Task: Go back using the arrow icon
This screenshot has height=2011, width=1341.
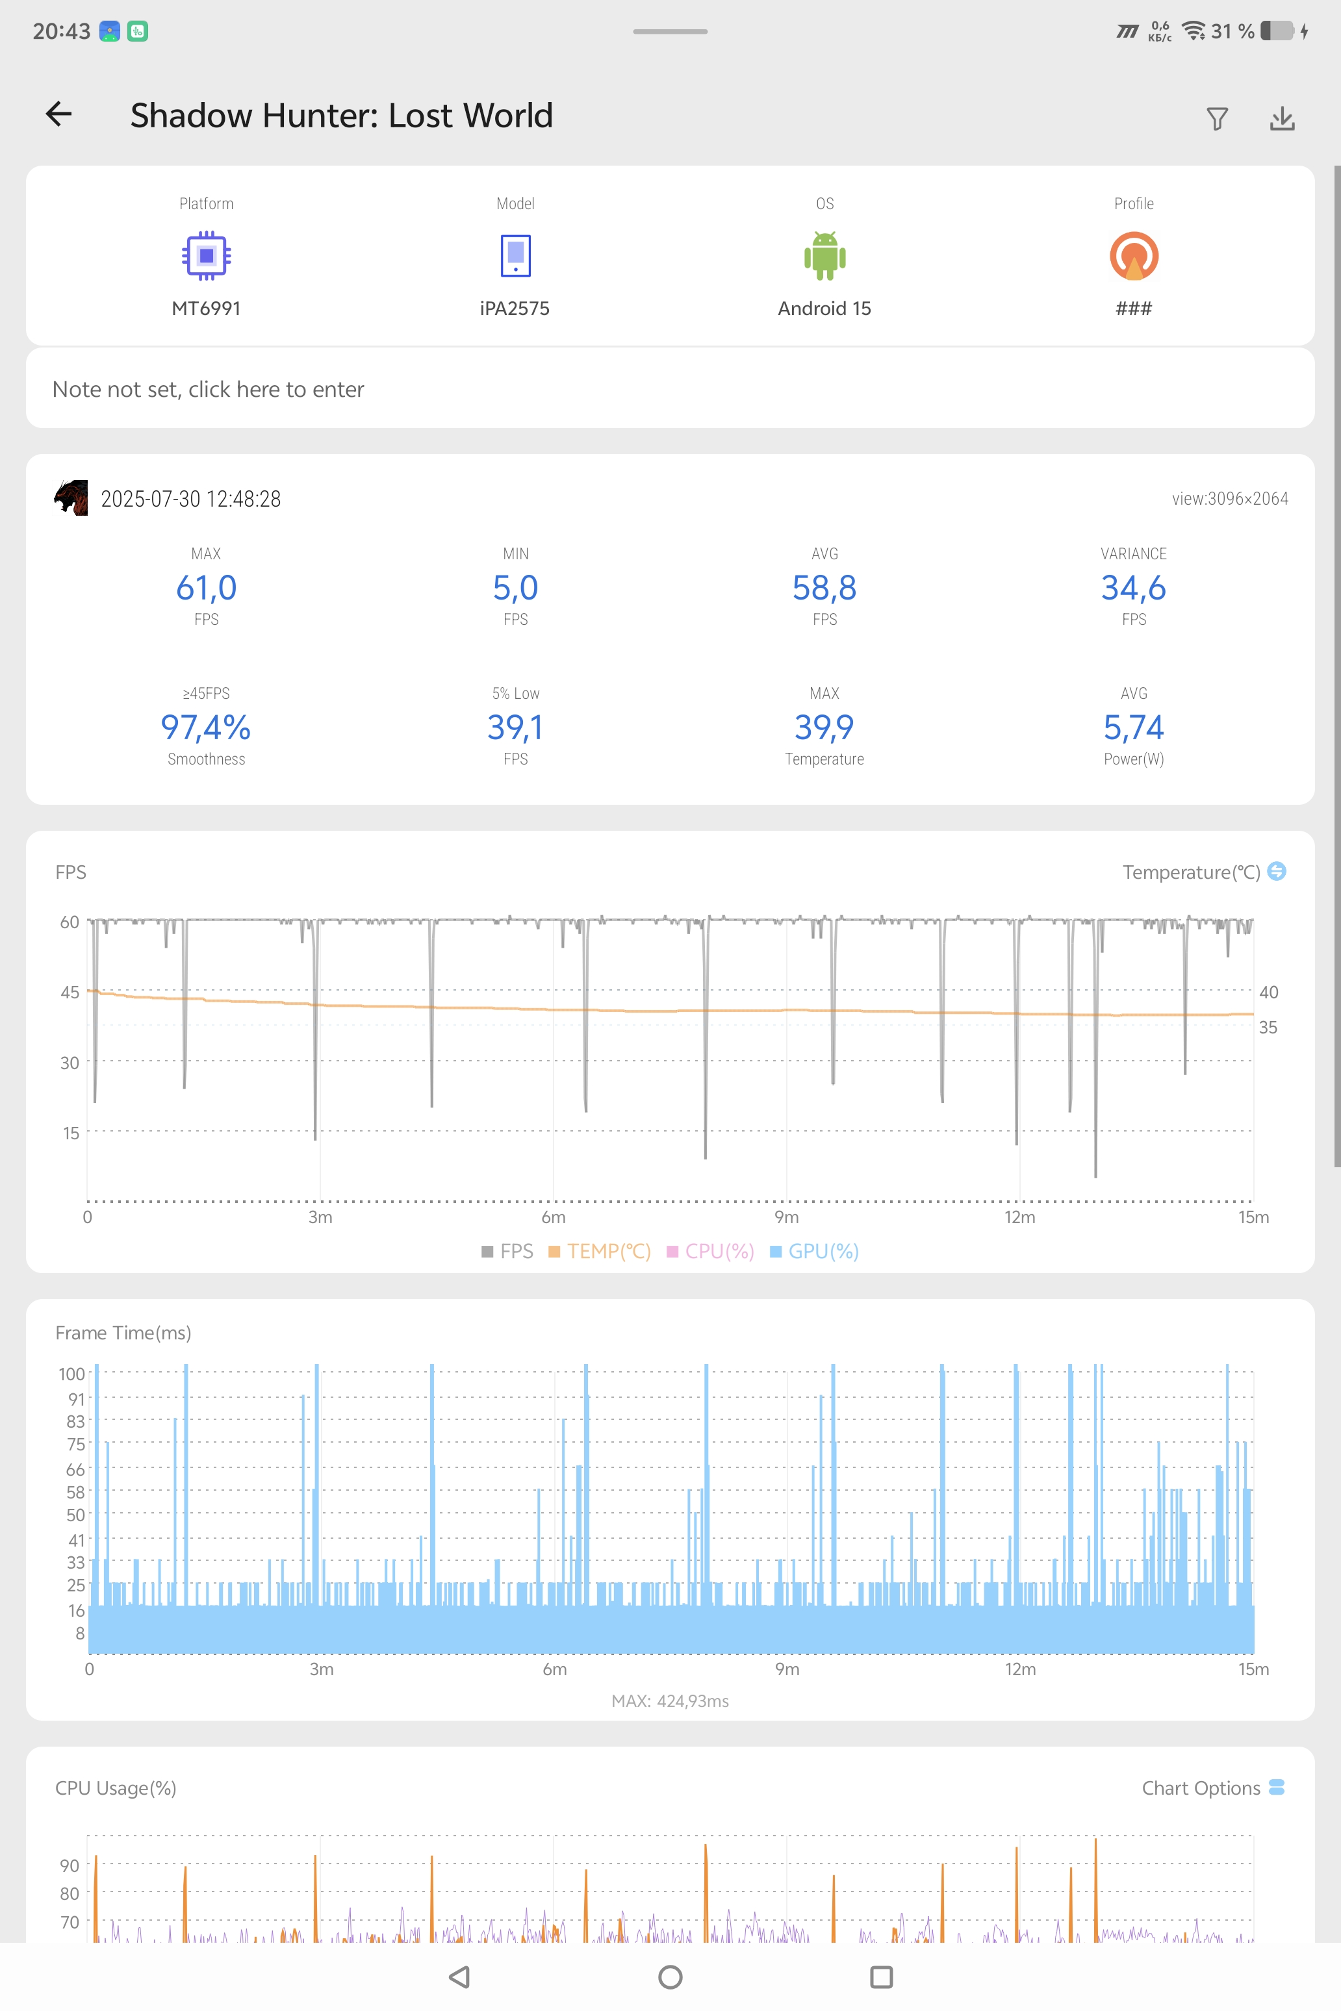Action: (58, 114)
